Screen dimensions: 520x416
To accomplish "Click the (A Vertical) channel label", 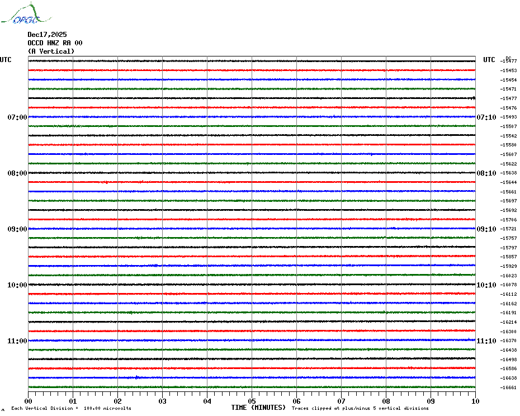I will 51,51.
